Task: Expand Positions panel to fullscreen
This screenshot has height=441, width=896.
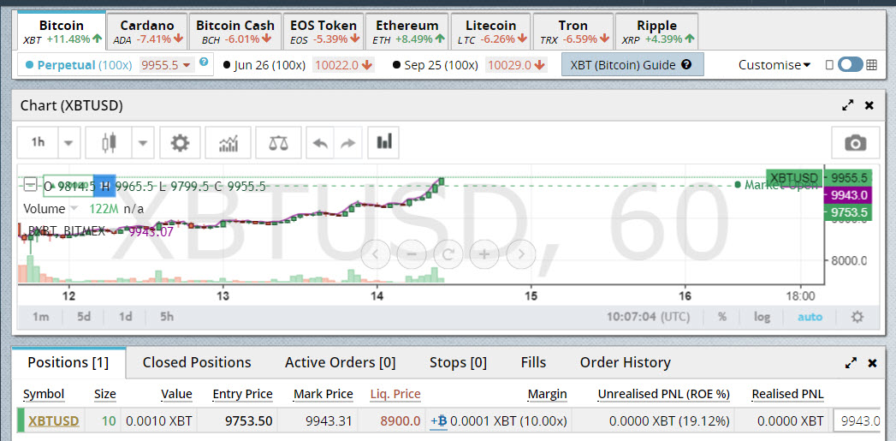Action: click(851, 362)
